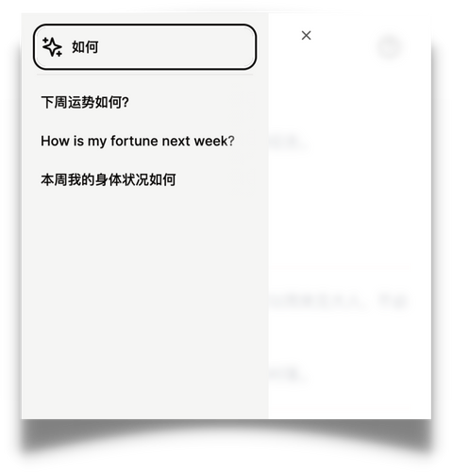Click "next week" in the English suggestion
Image resolution: width=452 pixels, height=472 pixels.
tap(194, 141)
